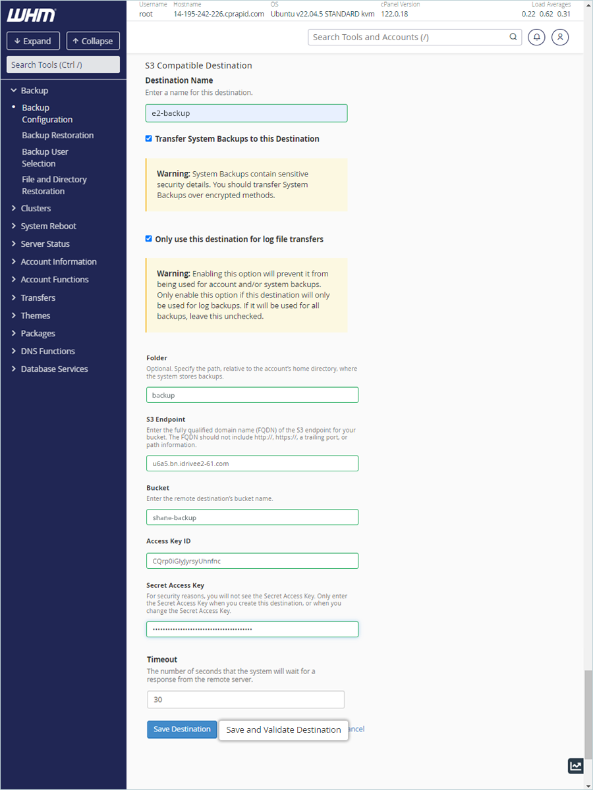Expand the Packages section
The image size is (593, 790).
point(38,333)
